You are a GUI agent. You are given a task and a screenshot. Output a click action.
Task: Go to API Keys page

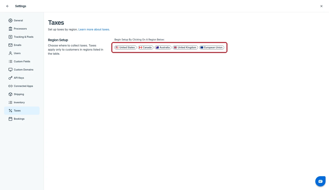click(22, 78)
